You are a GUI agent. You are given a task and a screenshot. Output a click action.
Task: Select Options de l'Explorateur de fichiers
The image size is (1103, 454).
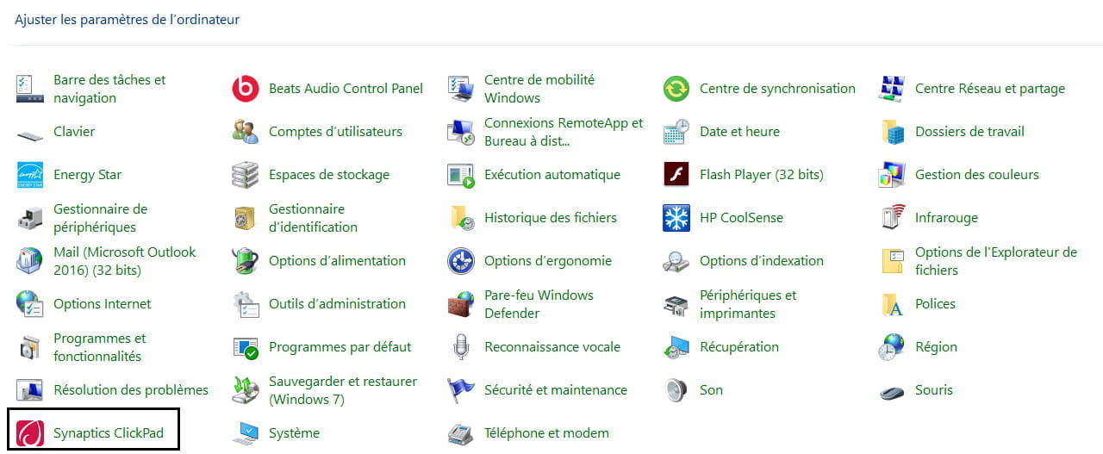(x=996, y=261)
